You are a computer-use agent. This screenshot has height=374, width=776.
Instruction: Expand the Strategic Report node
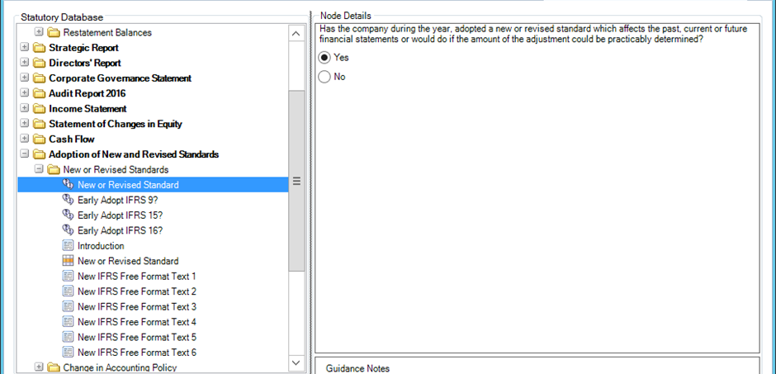coord(24,48)
